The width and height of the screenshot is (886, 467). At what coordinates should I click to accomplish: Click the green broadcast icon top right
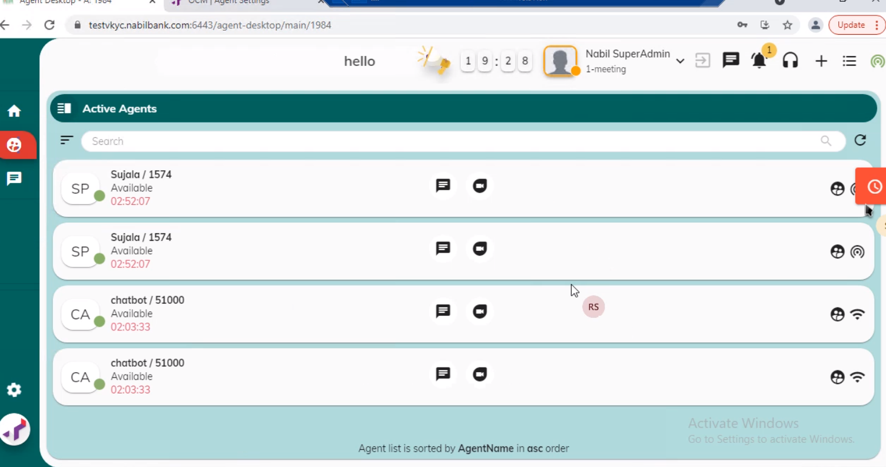(878, 61)
